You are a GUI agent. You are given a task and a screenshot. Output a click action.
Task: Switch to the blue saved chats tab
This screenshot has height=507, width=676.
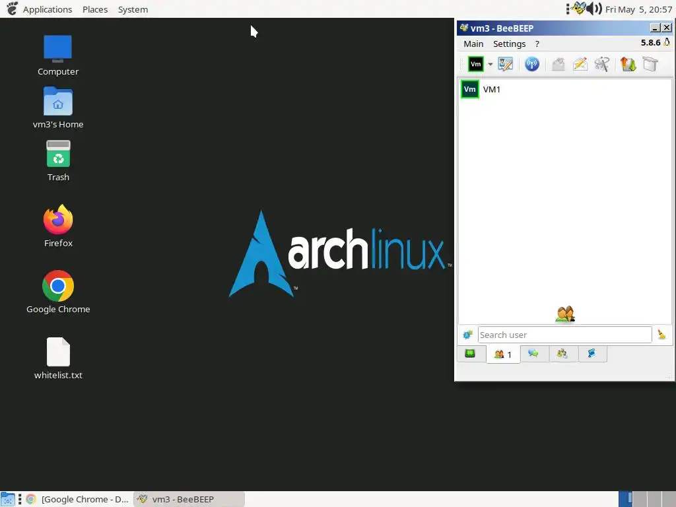591,354
